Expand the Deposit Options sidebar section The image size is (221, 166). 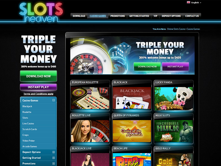pyautogui.click(x=54, y=152)
